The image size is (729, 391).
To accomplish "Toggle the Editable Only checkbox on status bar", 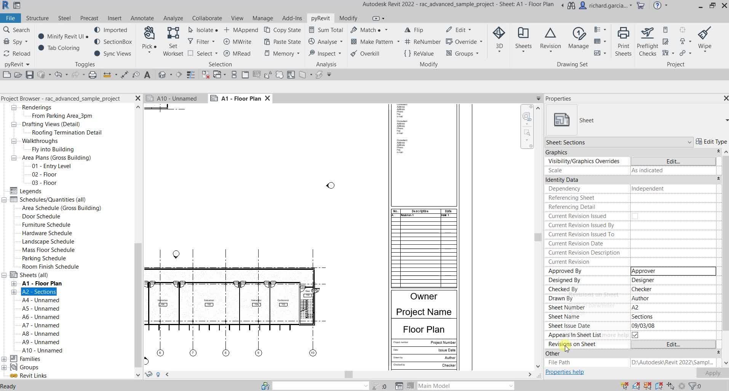I will (x=409, y=386).
